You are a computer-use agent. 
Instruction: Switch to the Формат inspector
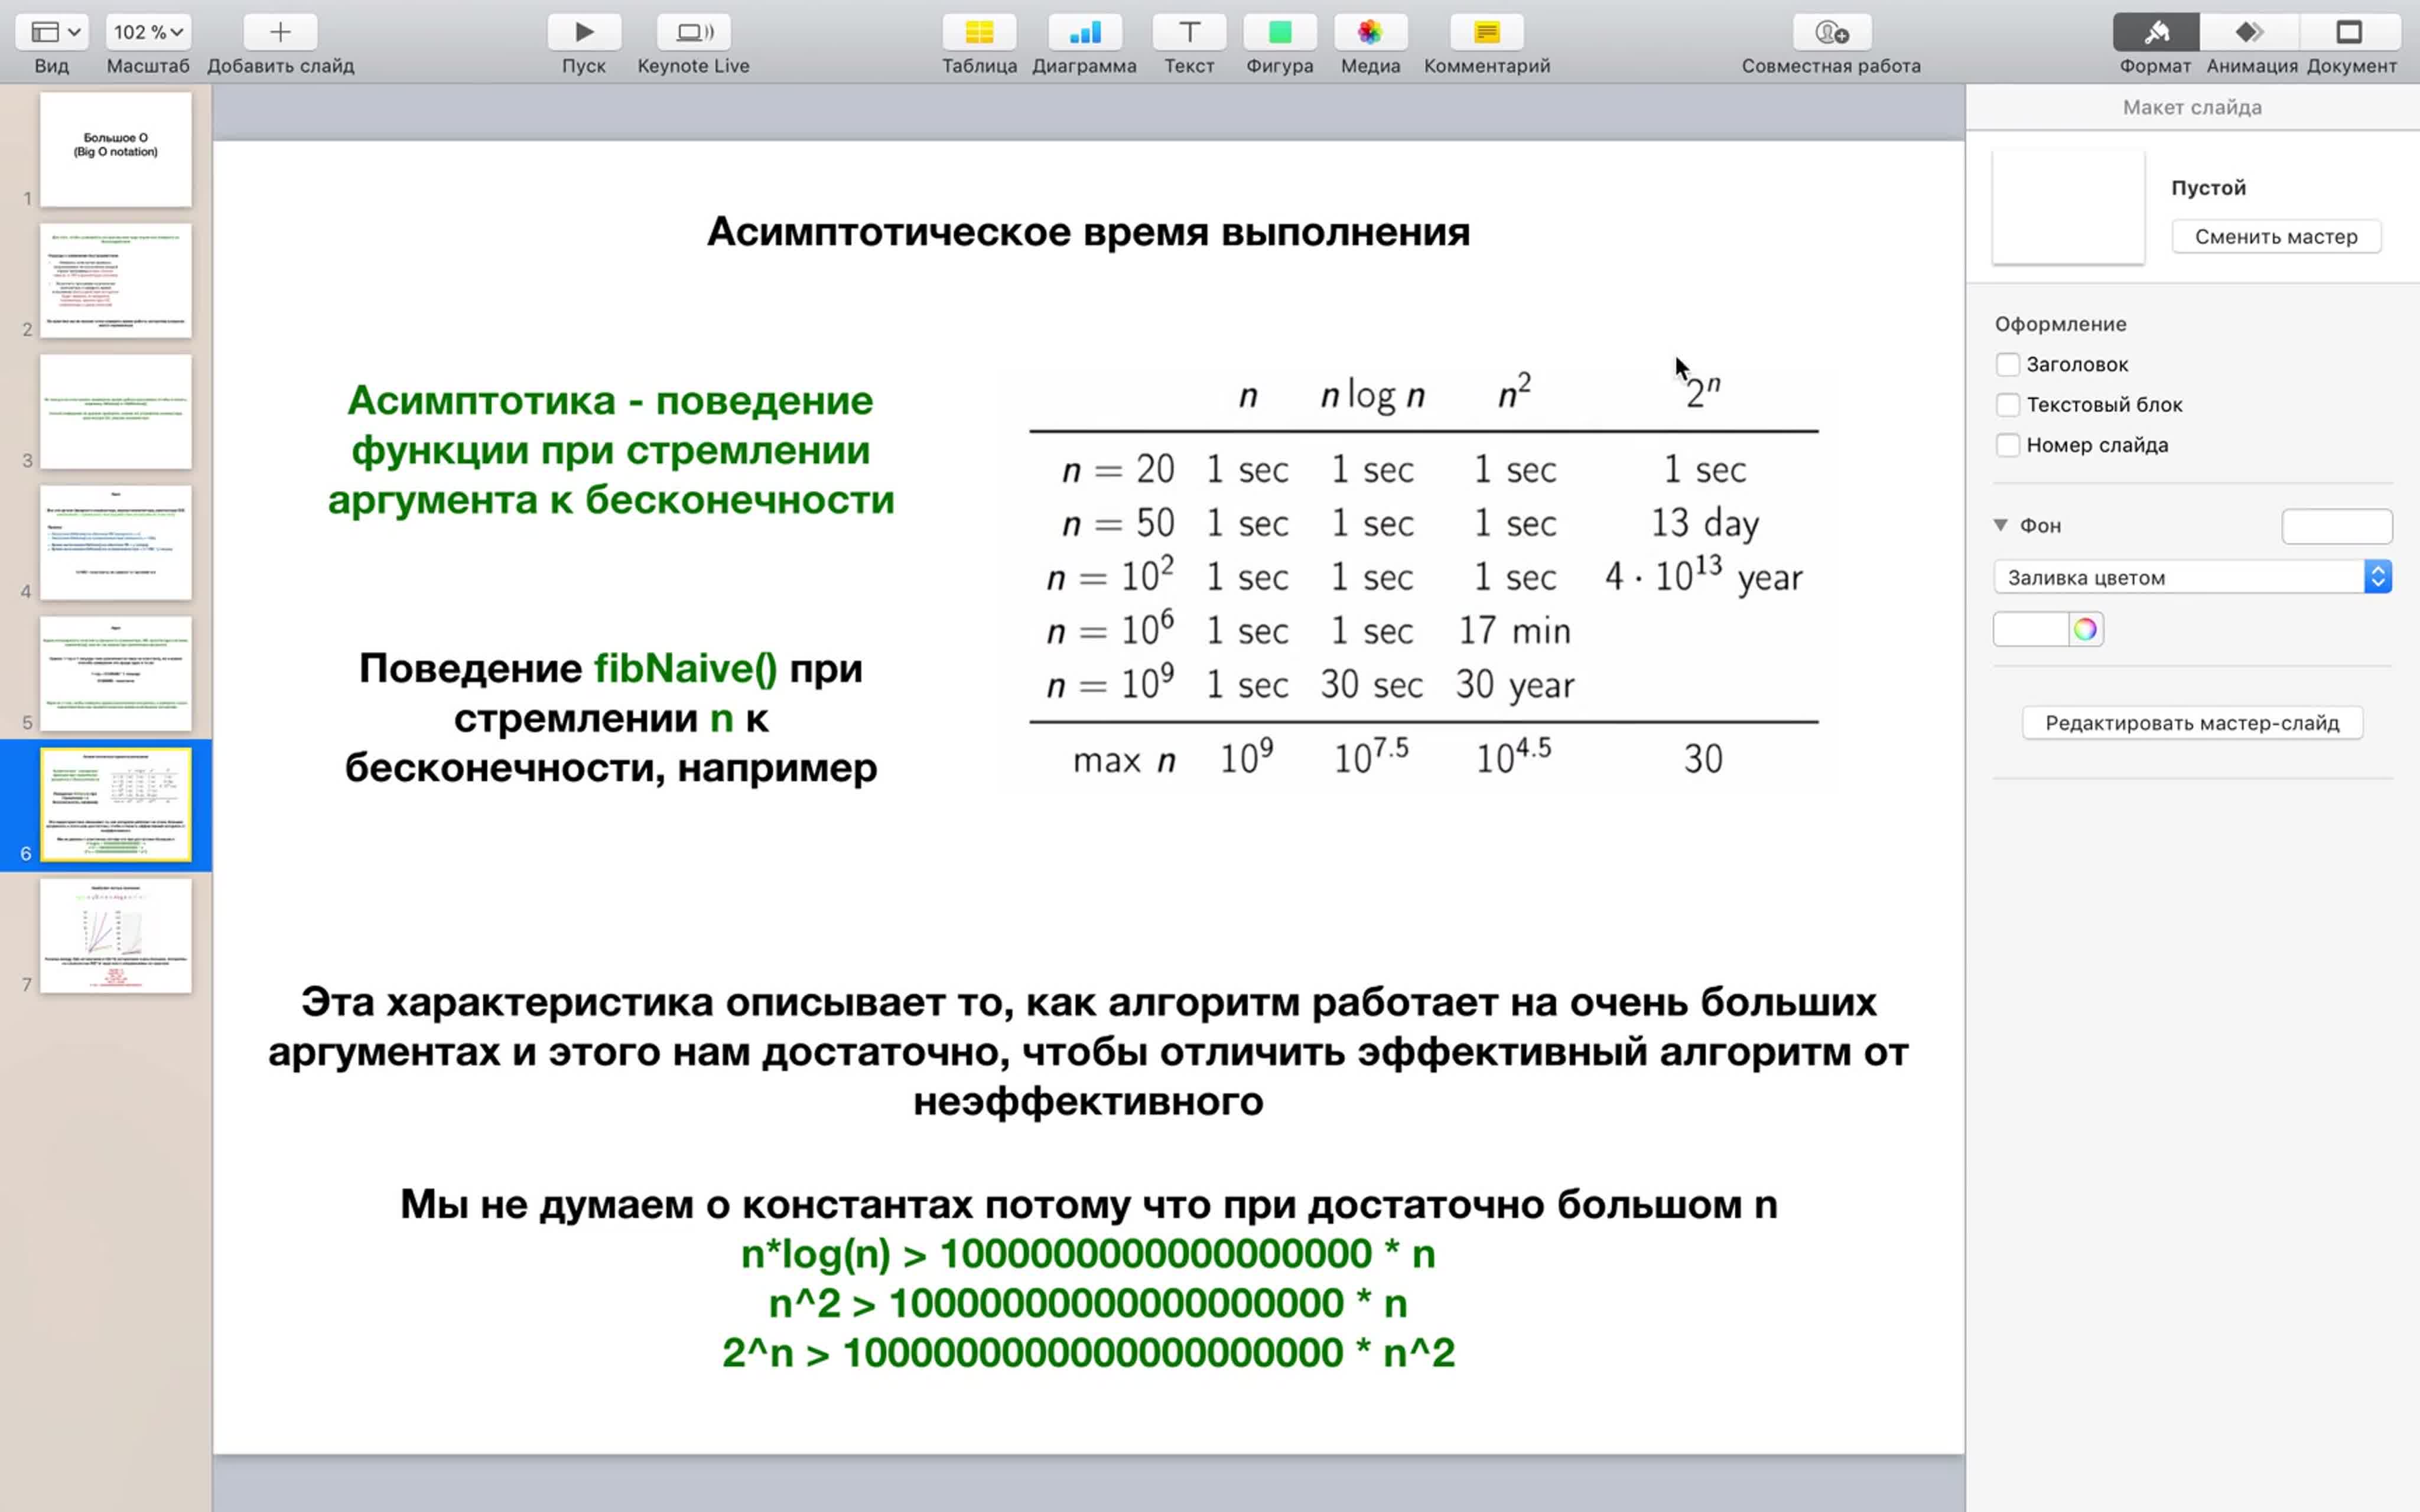2156,32
